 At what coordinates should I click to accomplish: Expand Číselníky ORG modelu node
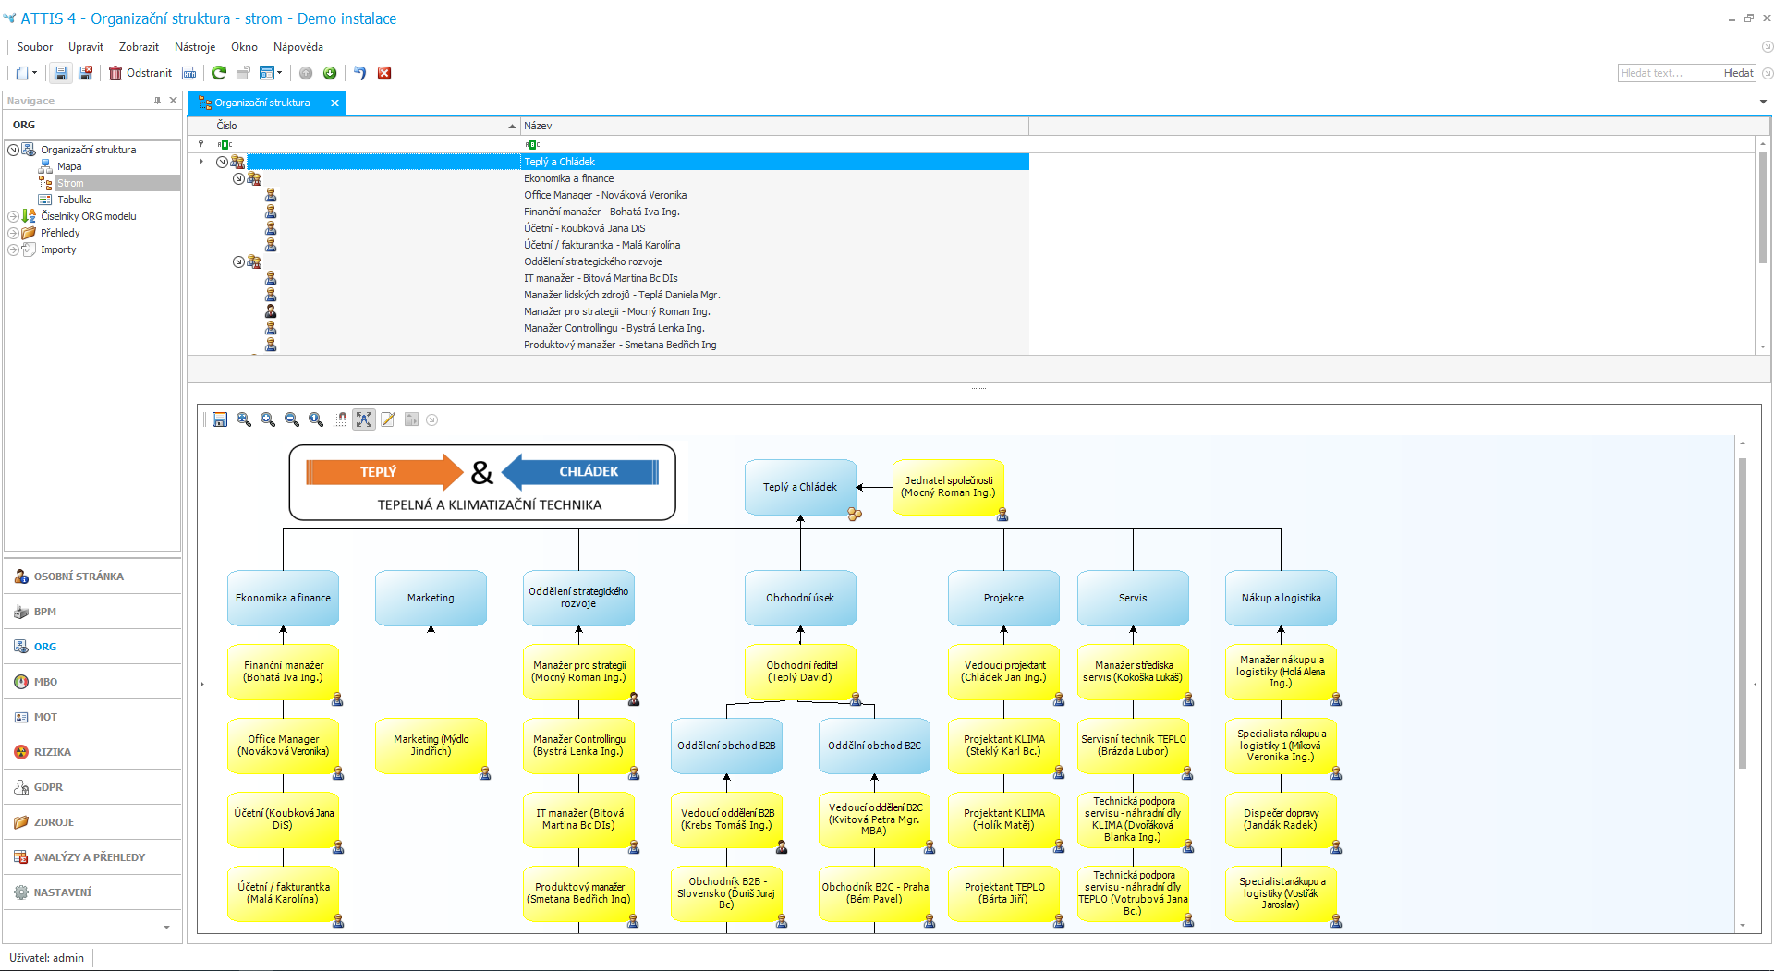[13, 216]
